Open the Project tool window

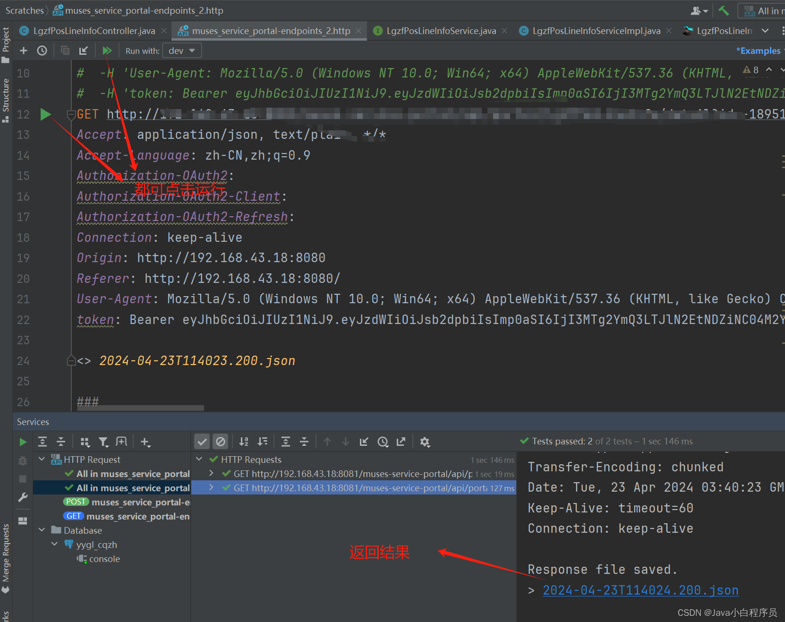pos(6,44)
